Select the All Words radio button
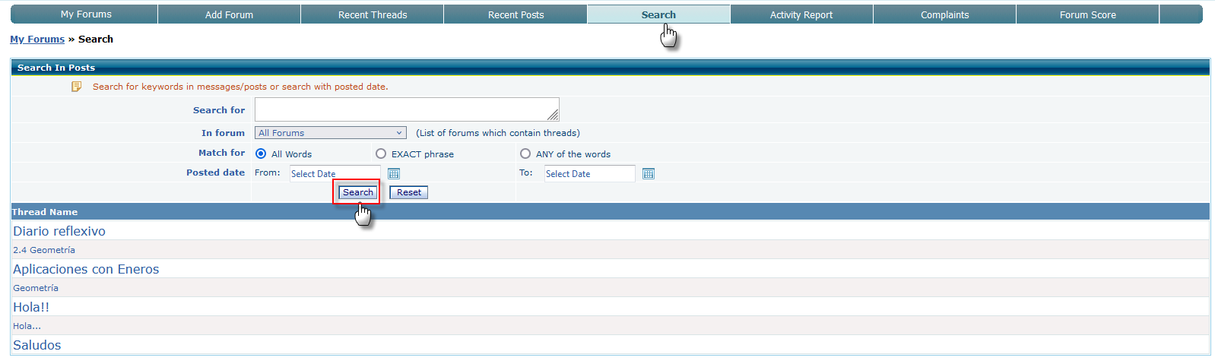1215x364 pixels. click(x=261, y=154)
